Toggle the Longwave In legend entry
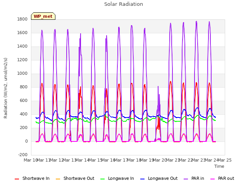This screenshot has height=186, width=248. (117, 178)
